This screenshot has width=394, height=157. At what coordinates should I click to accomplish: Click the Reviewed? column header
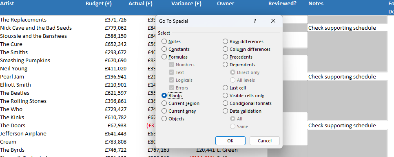282,4
